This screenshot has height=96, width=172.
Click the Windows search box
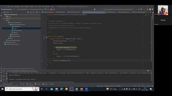(x=22, y=89)
